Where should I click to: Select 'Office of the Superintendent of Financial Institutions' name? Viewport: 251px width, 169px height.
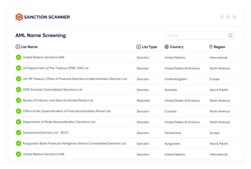tap(67, 111)
